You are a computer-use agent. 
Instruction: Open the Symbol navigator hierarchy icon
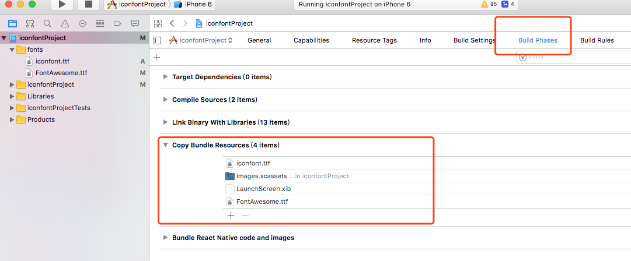pyautogui.click(x=30, y=24)
